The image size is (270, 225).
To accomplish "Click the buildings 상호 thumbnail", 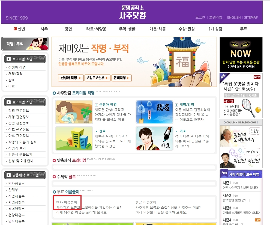I will (74, 138).
